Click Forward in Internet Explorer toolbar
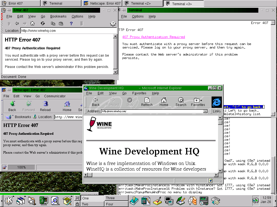The image size is (277, 207). 113,102
